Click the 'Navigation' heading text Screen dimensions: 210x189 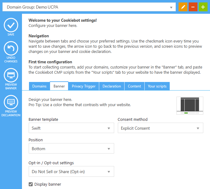click(x=39, y=36)
